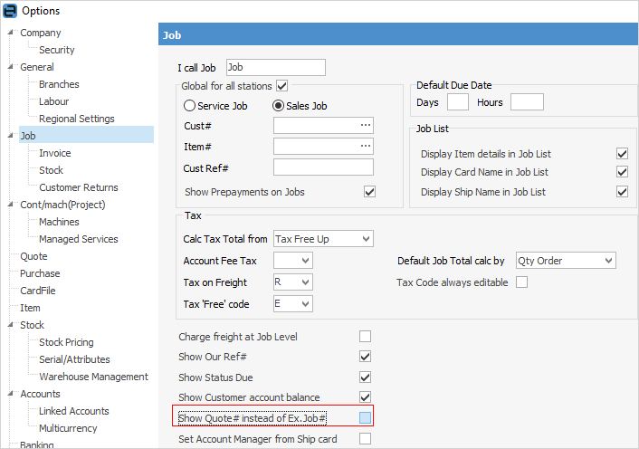Open the Quote options section
The width and height of the screenshot is (639, 449).
[33, 256]
